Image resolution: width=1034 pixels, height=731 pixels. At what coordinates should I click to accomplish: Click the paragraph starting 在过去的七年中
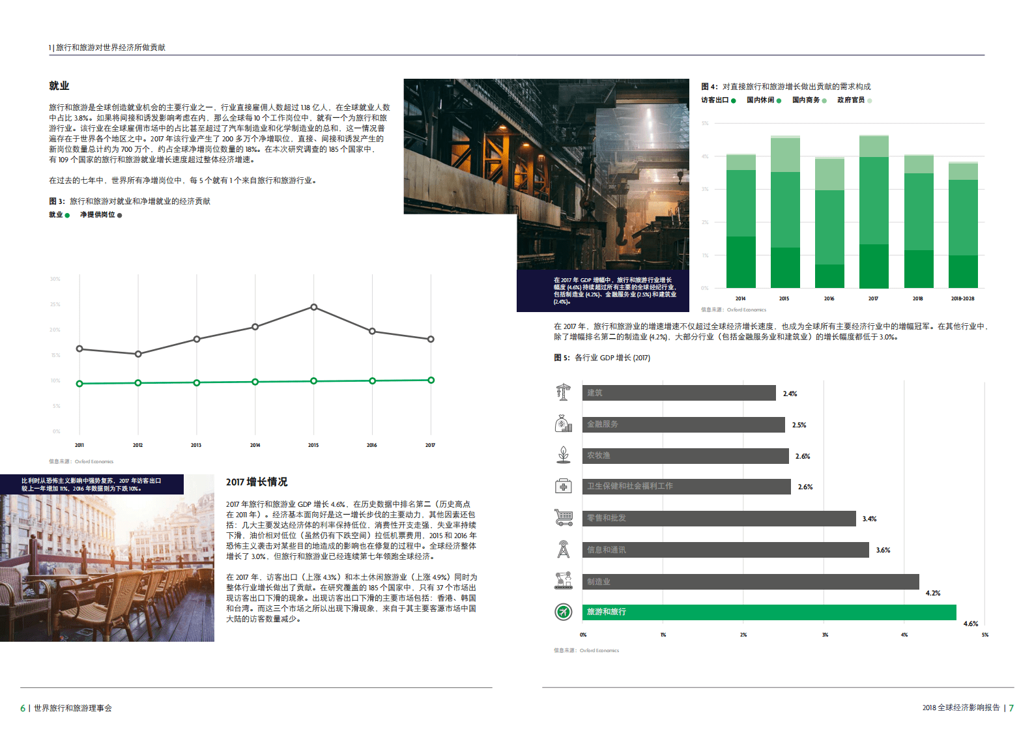click(x=183, y=180)
